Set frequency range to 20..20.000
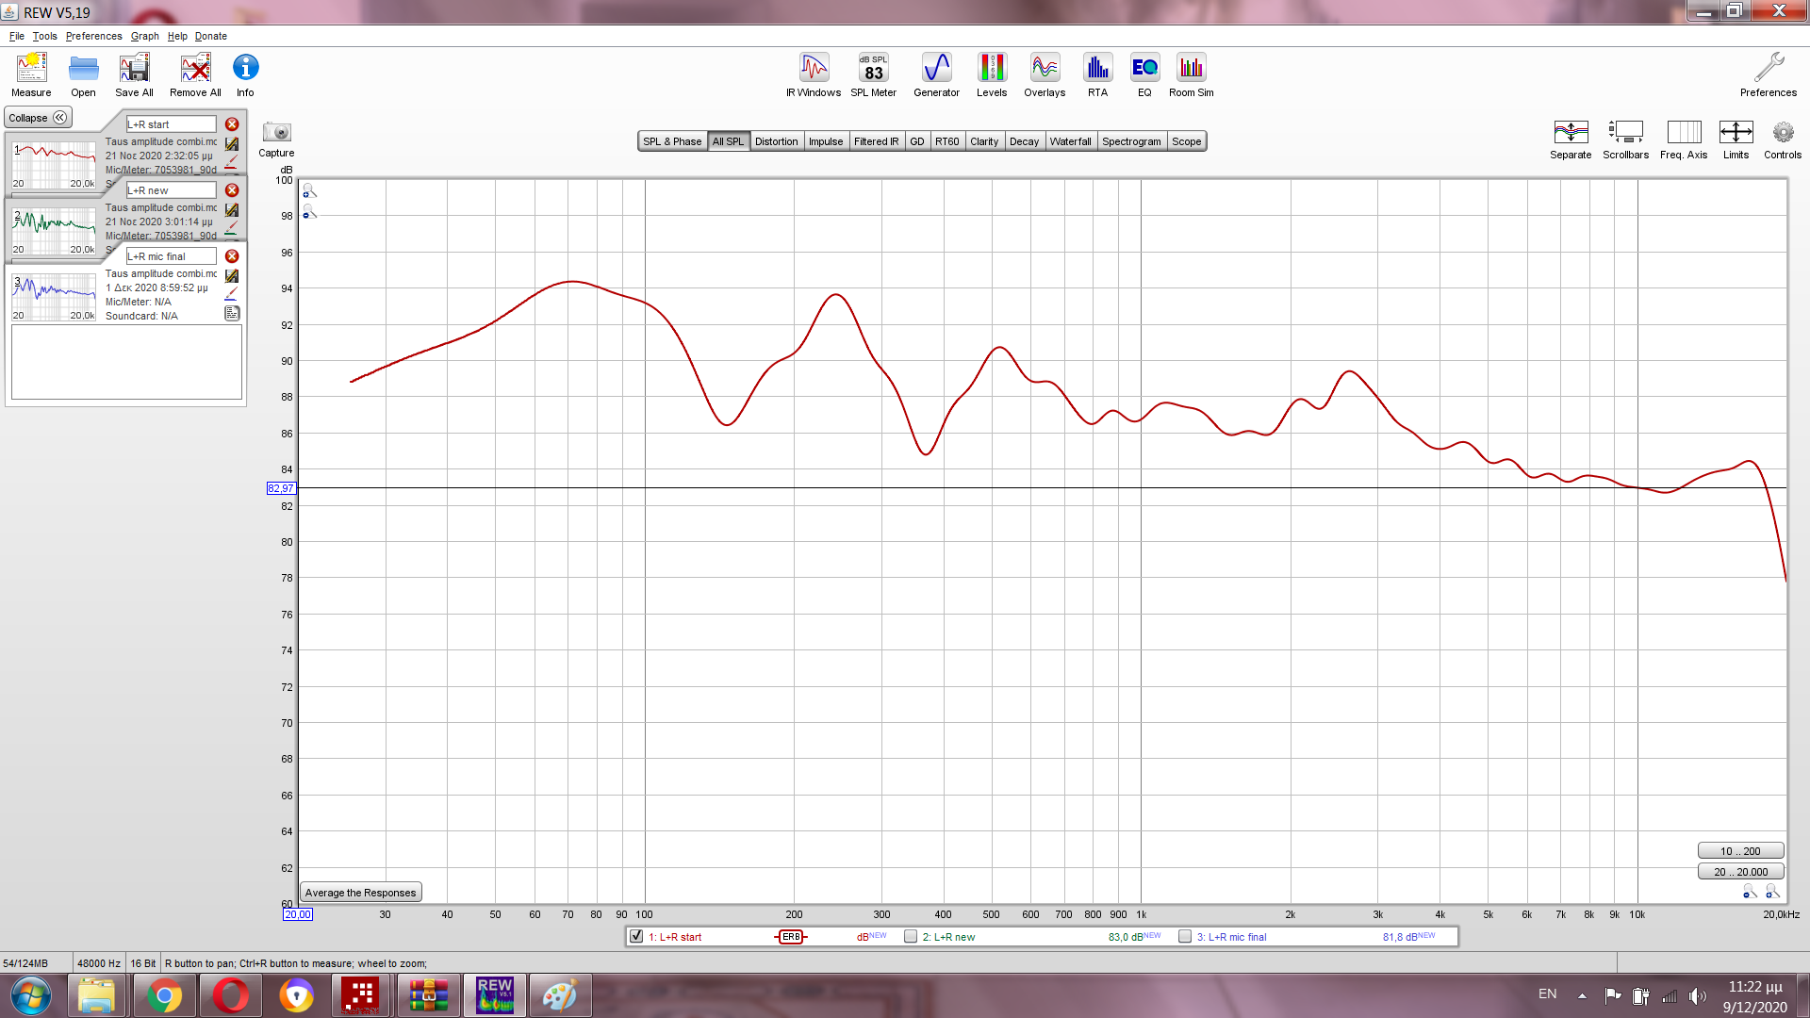1810x1018 pixels. [x=1740, y=872]
